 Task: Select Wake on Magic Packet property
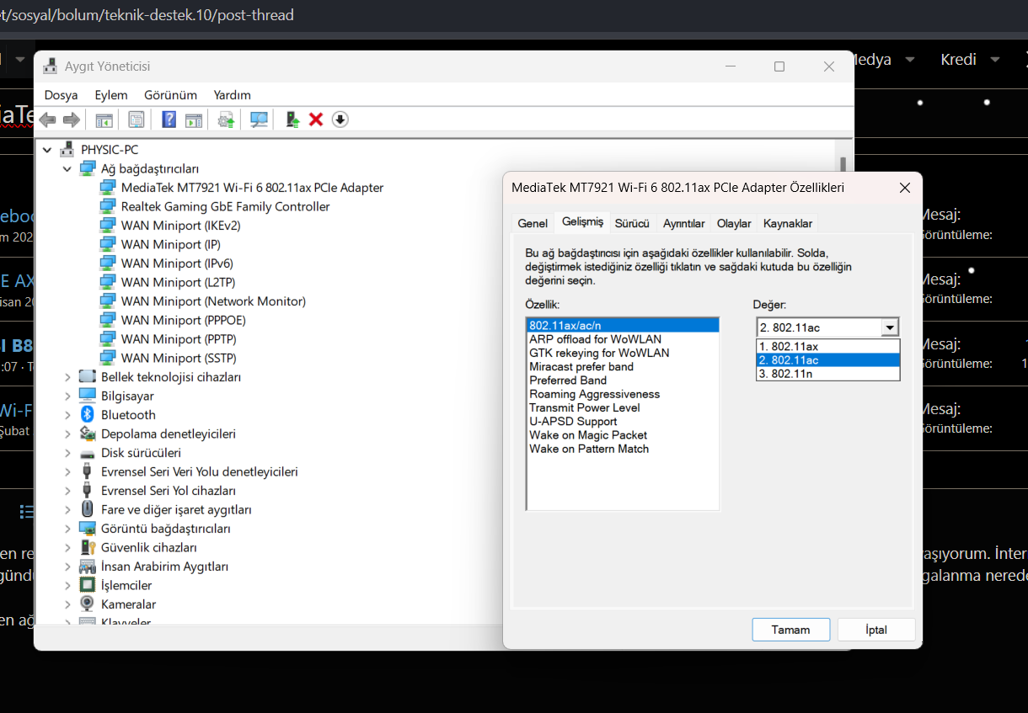pos(588,435)
